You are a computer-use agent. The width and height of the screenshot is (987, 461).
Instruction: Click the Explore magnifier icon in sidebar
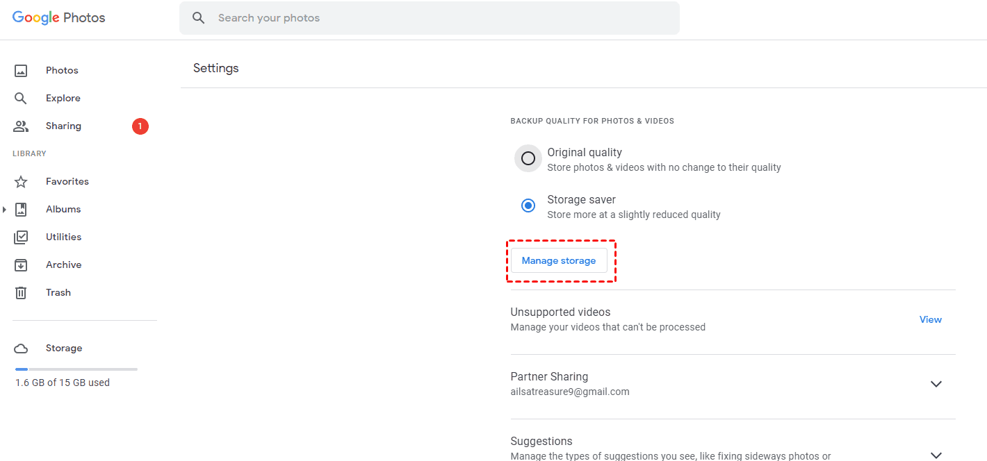tap(21, 99)
